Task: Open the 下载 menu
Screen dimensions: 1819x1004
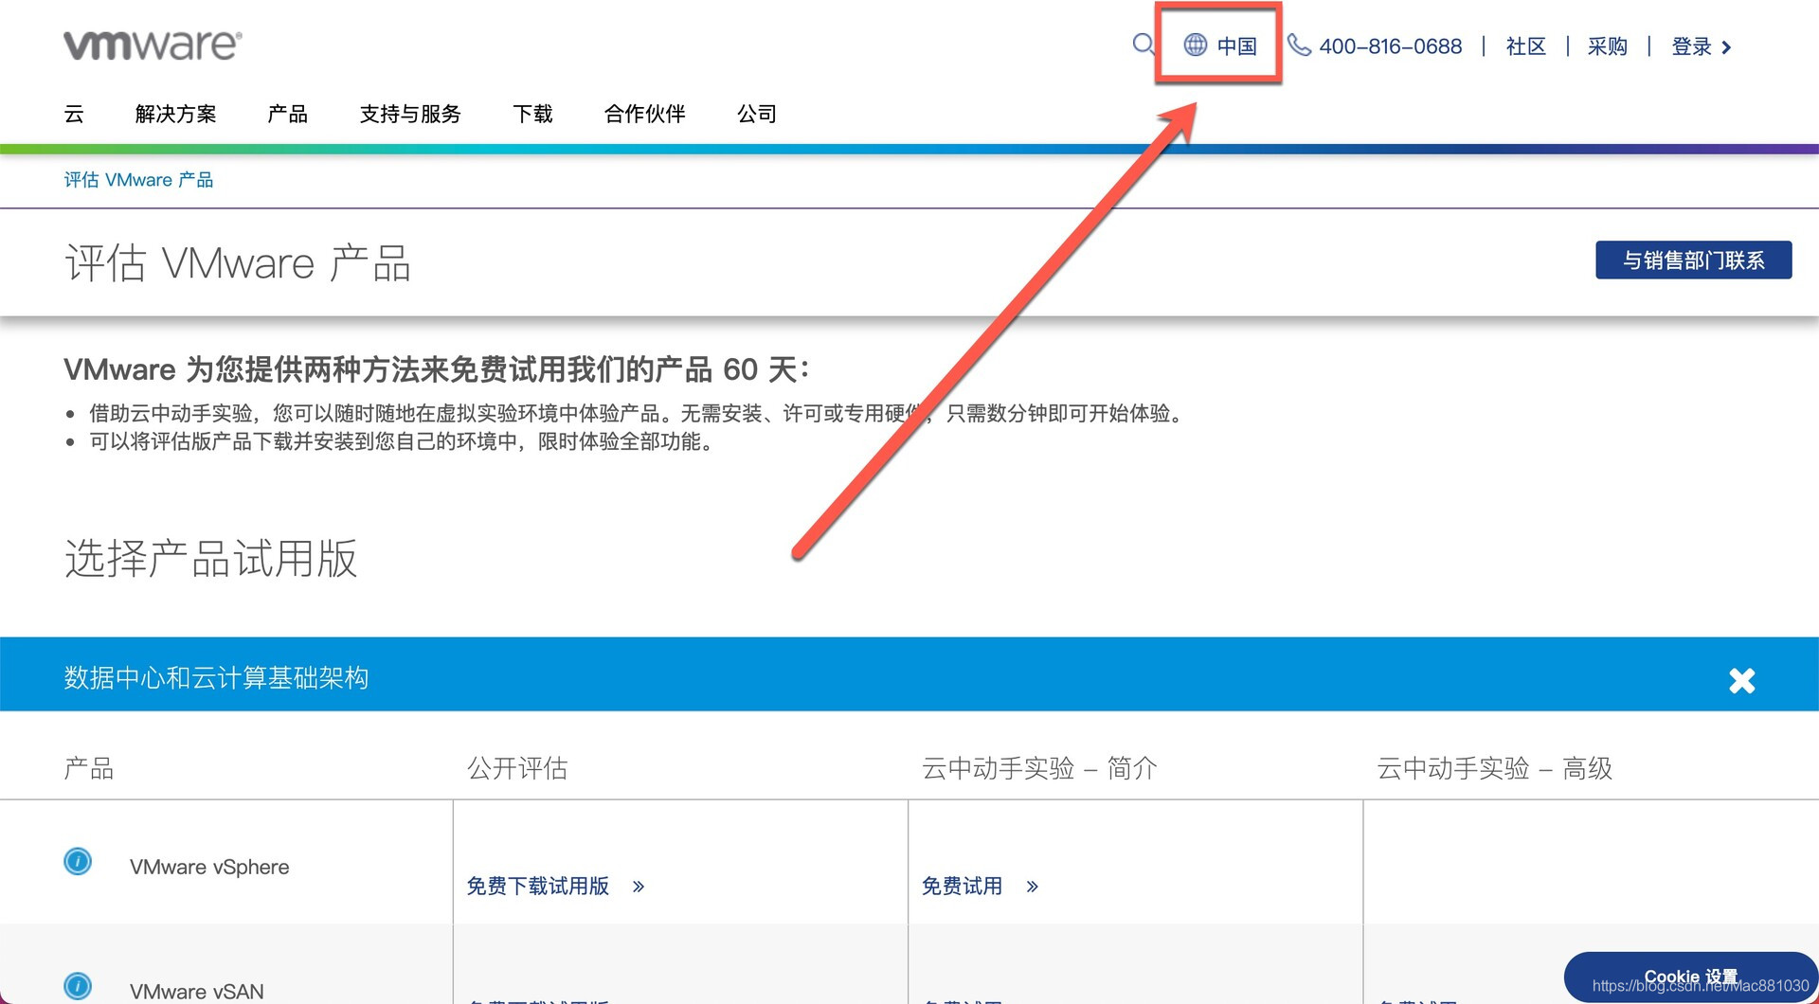Action: (532, 115)
